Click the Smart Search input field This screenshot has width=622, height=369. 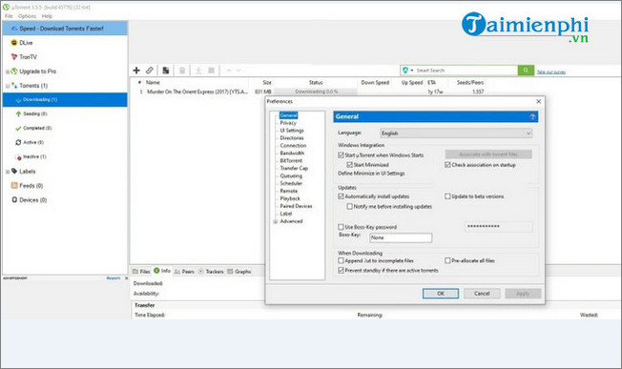point(466,71)
